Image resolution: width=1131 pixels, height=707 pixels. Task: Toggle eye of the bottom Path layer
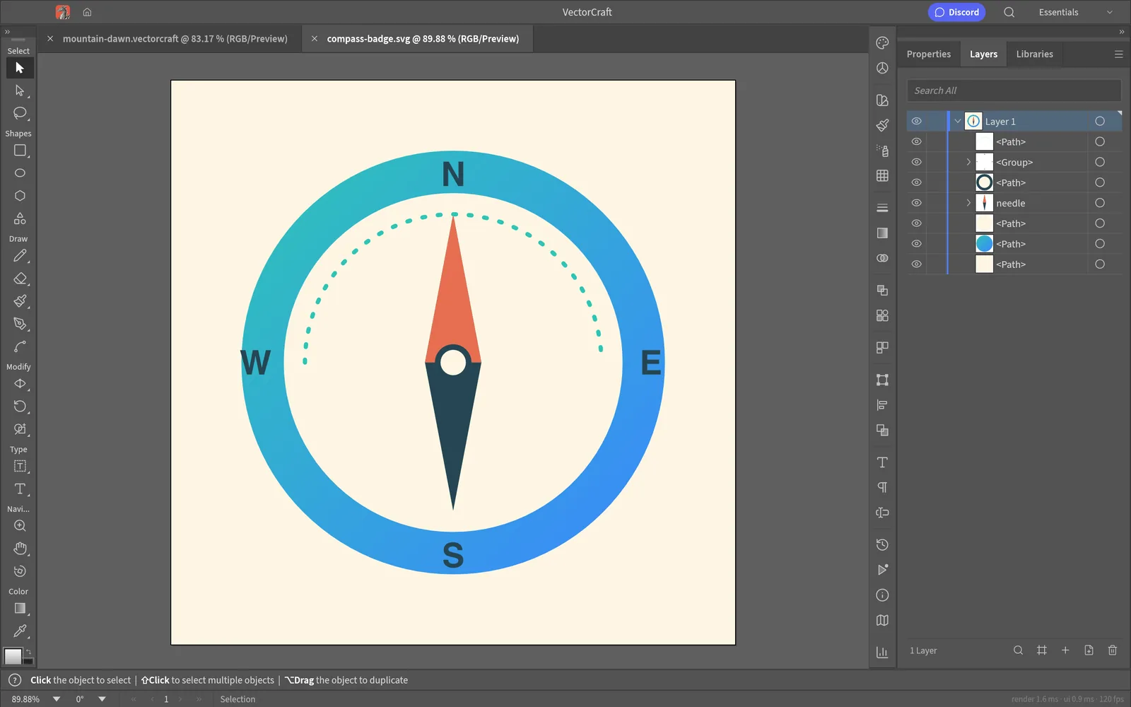pos(916,264)
